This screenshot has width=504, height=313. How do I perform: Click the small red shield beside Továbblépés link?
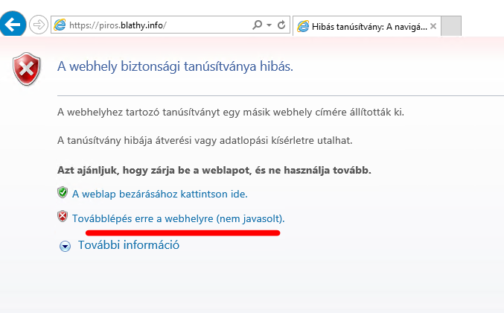pyautogui.click(x=63, y=218)
